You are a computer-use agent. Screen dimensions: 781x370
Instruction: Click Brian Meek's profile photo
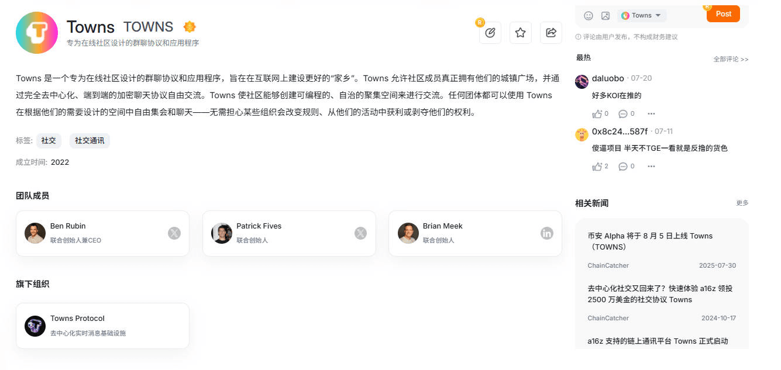(x=408, y=233)
